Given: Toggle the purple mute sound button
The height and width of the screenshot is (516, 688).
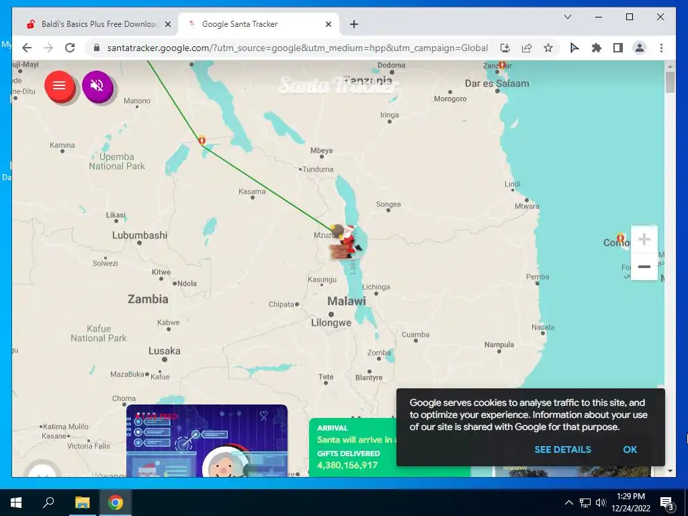Looking at the screenshot, I should tap(97, 87).
